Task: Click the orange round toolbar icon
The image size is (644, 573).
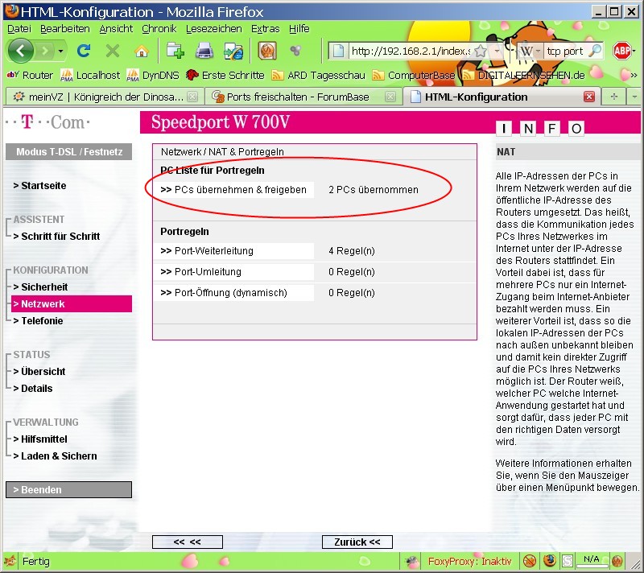Action: pos(267,52)
